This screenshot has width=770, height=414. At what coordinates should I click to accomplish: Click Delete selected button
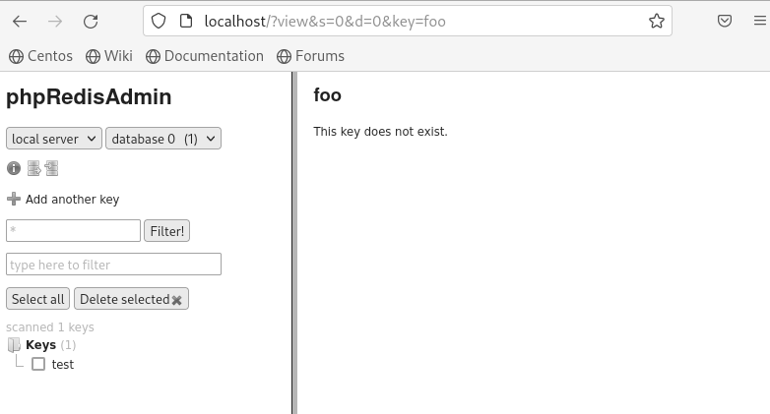[131, 299]
